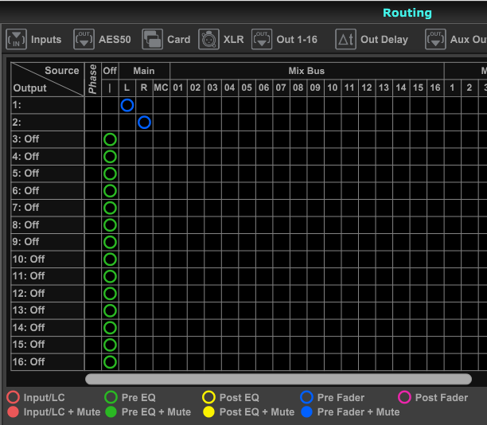Click the Mix Bus group header
The image size is (487, 425).
pyautogui.click(x=307, y=71)
